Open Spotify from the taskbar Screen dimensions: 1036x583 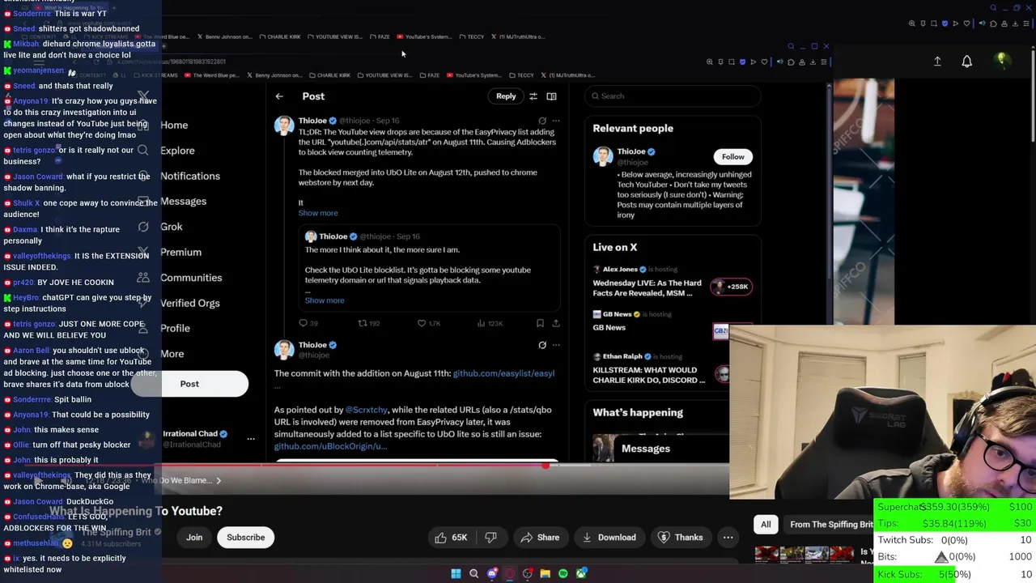click(563, 573)
